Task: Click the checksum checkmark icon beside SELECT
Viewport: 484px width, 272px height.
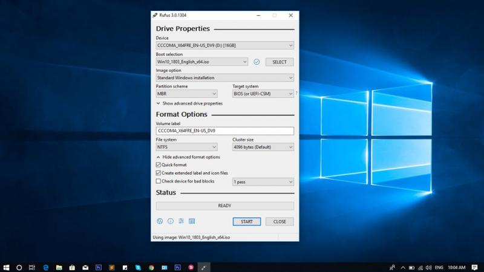Action: (x=257, y=62)
